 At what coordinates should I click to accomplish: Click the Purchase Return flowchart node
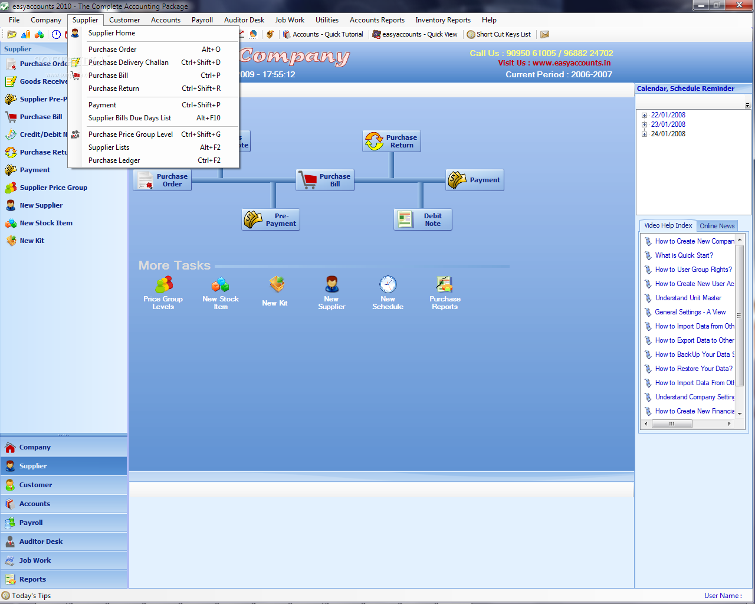point(392,141)
